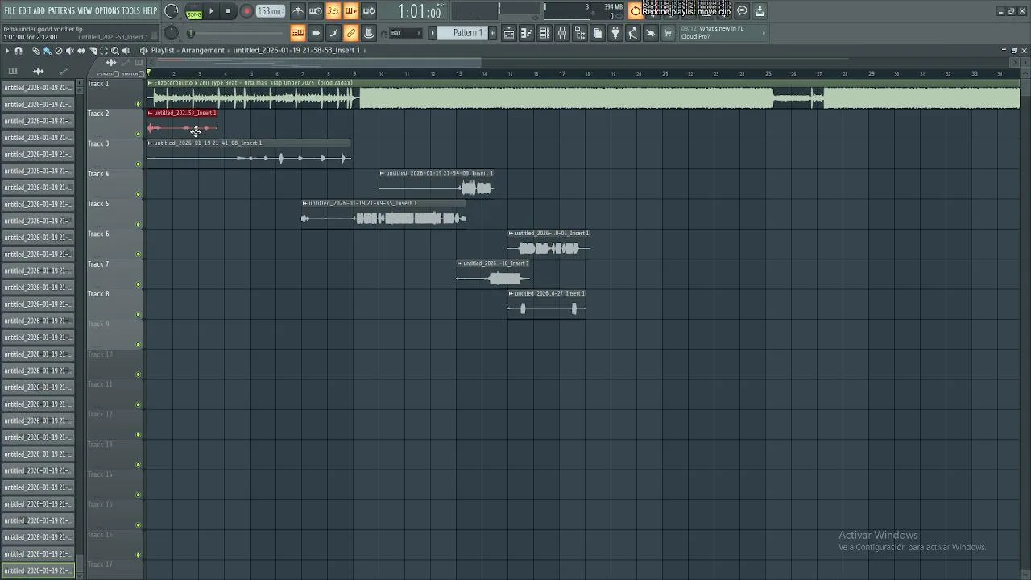Select the Zoom tool in playlist
The width and height of the screenshot is (1031, 580).
[115, 51]
